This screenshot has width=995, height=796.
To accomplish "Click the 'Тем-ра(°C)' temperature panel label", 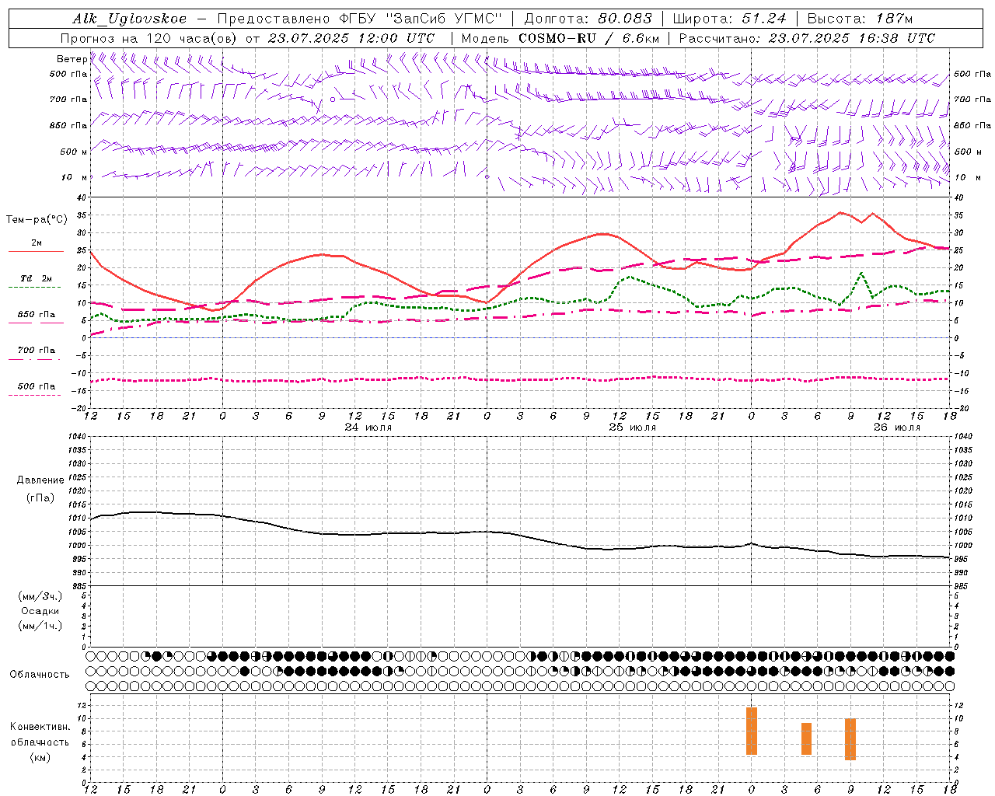I will point(37,220).
